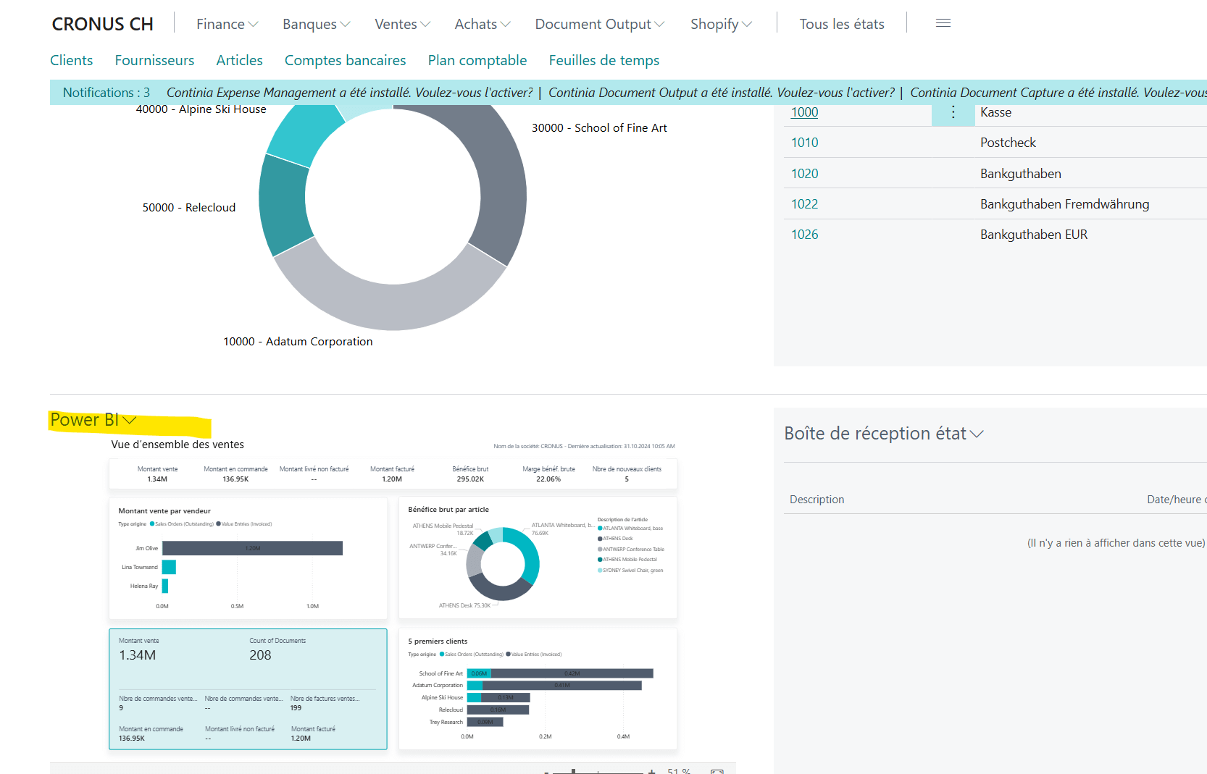Navigate to Plan comptable
Screen dimensions: 1207x774
click(x=477, y=60)
